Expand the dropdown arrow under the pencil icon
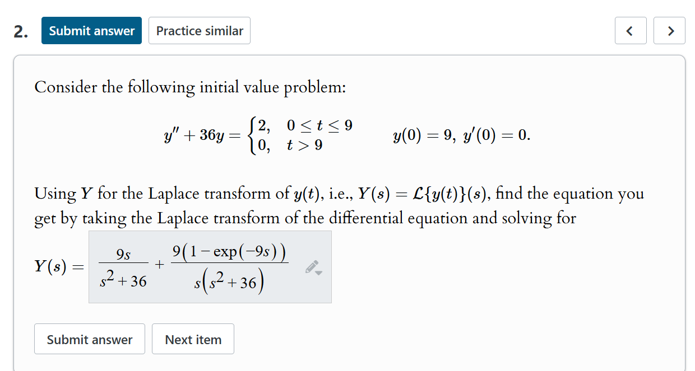Screen dimensions: 695x371 pos(318,273)
